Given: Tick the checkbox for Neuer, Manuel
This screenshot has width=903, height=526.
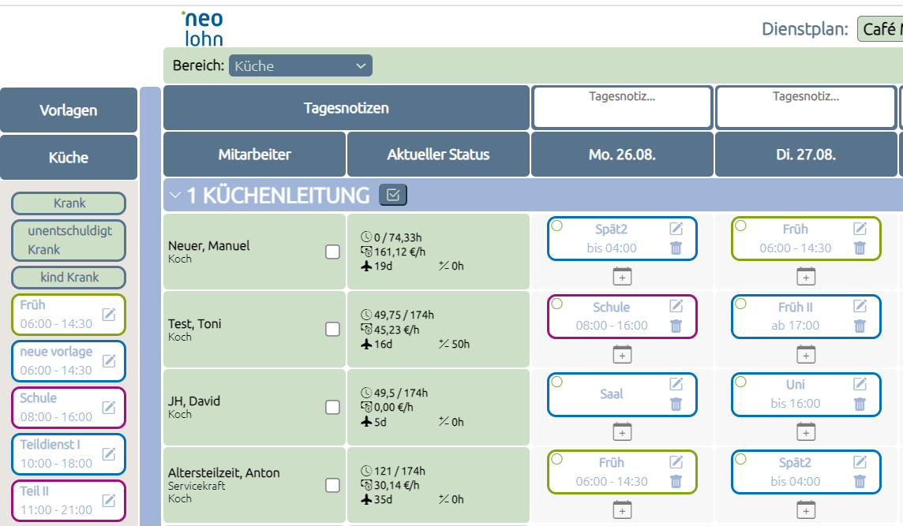Looking at the screenshot, I should coord(332,252).
